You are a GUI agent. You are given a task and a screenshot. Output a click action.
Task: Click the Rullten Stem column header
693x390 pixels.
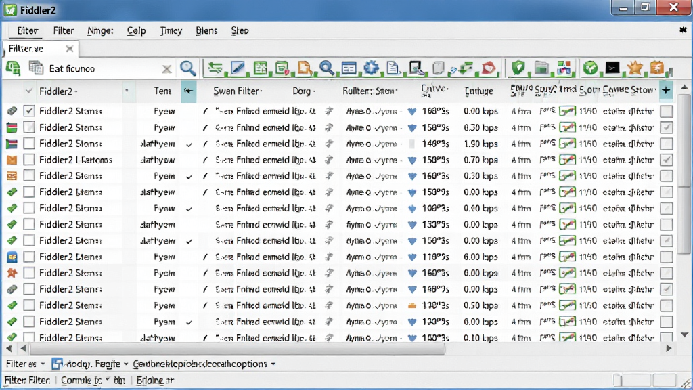(370, 91)
